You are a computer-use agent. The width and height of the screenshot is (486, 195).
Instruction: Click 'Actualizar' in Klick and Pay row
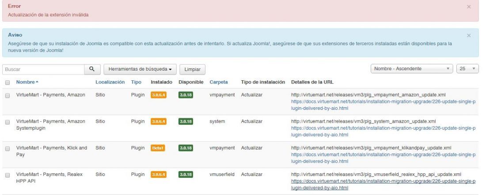tap(252, 148)
